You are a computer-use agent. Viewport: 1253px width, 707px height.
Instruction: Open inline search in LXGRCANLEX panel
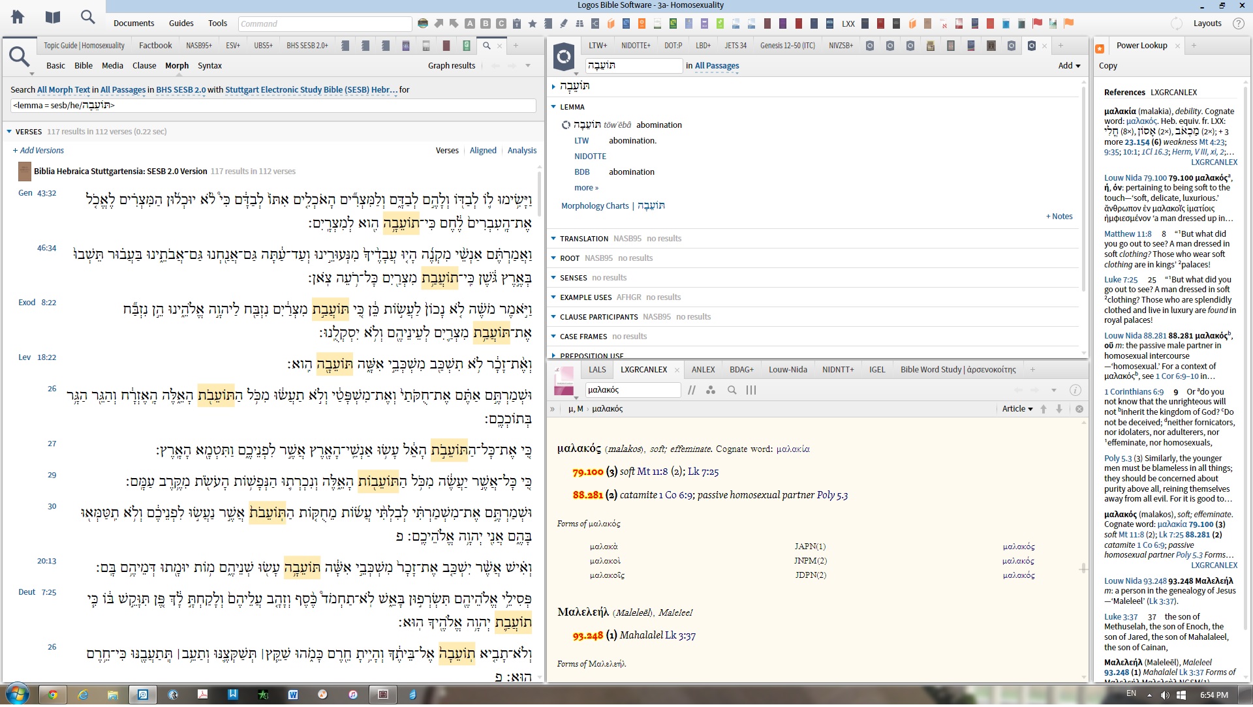click(732, 391)
